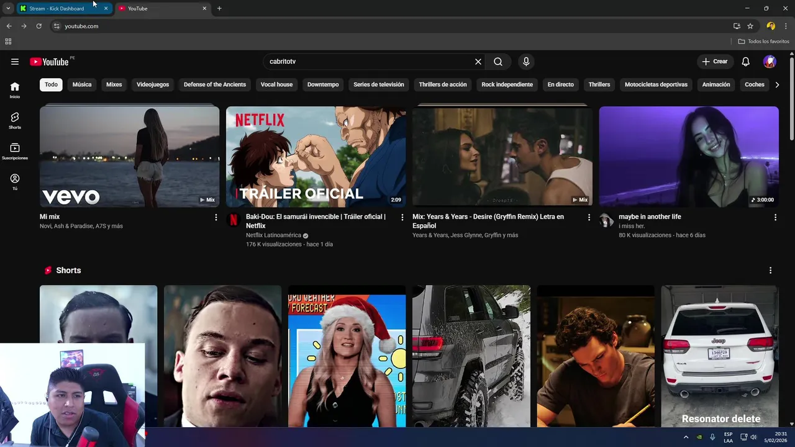Select the Defense of the Ancients chip
The height and width of the screenshot is (447, 795).
[x=215, y=84]
